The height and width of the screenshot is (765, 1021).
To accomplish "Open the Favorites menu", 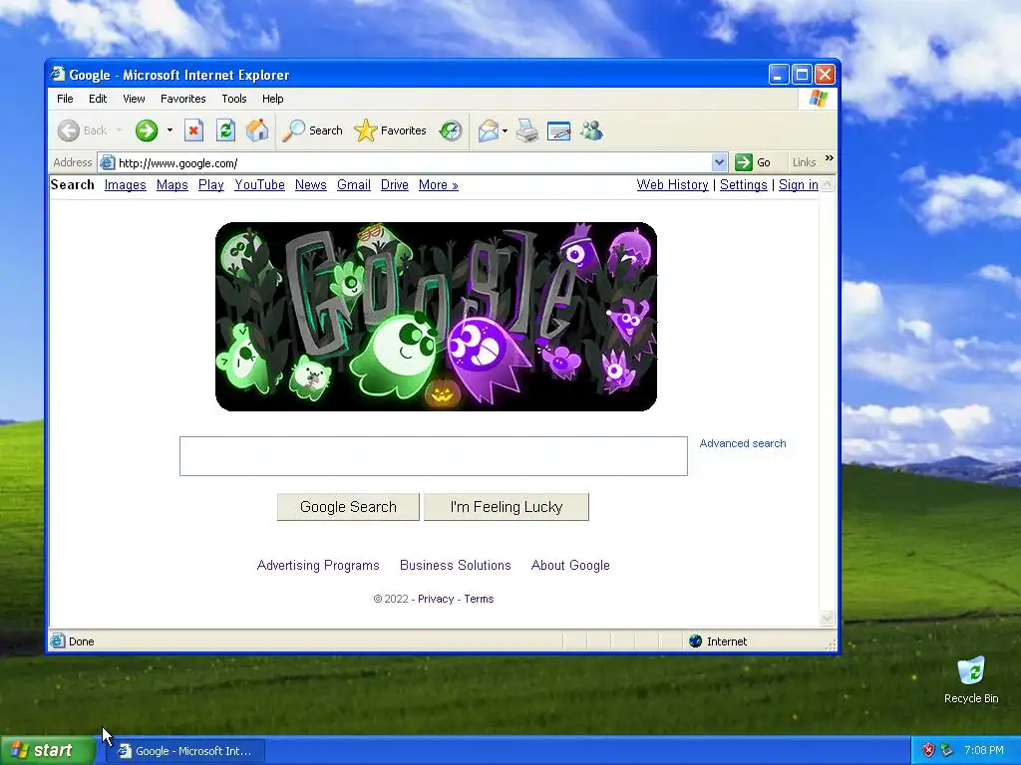I will click(183, 99).
